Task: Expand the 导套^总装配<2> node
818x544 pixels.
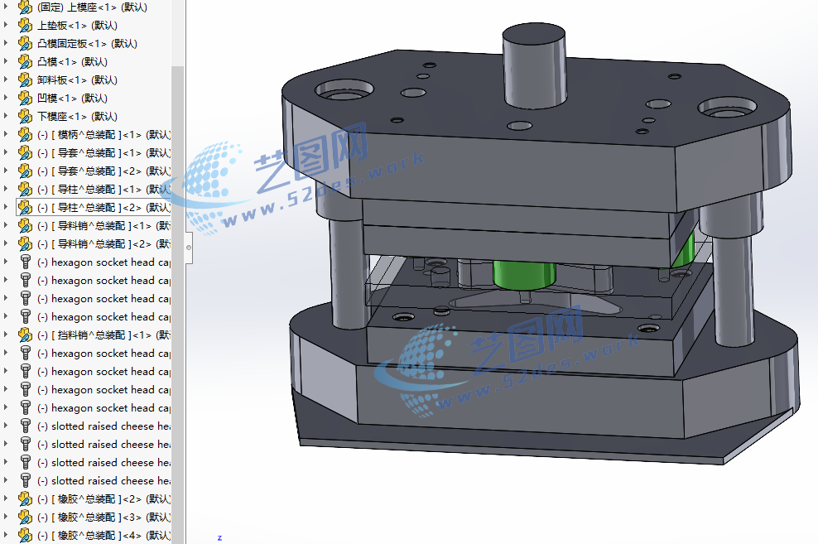Action: [6, 171]
